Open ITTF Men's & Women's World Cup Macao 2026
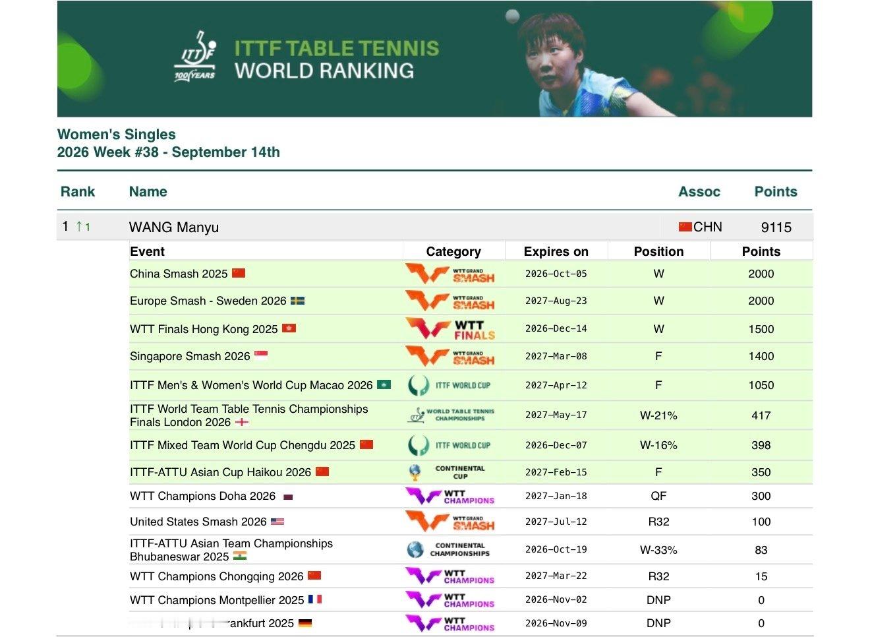Viewport: 870px width, 637px height. point(251,385)
